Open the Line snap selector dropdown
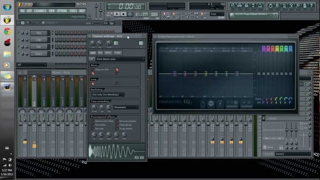Screen dimensions: 320x180 (x=217, y=14)
